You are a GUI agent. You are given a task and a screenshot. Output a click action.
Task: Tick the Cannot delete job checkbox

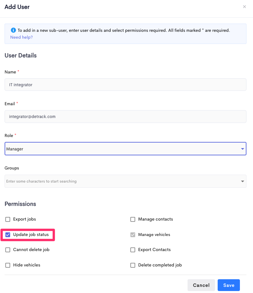[8, 250]
